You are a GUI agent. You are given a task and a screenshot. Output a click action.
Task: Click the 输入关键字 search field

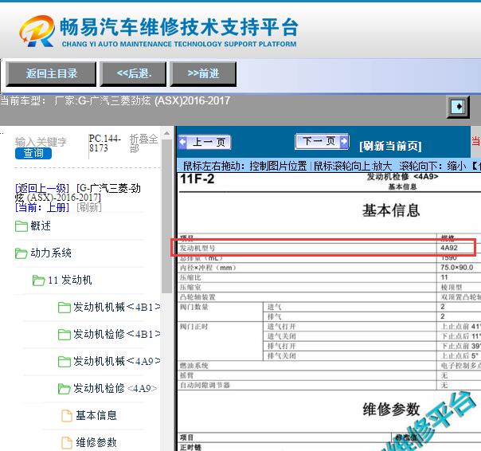point(41,142)
